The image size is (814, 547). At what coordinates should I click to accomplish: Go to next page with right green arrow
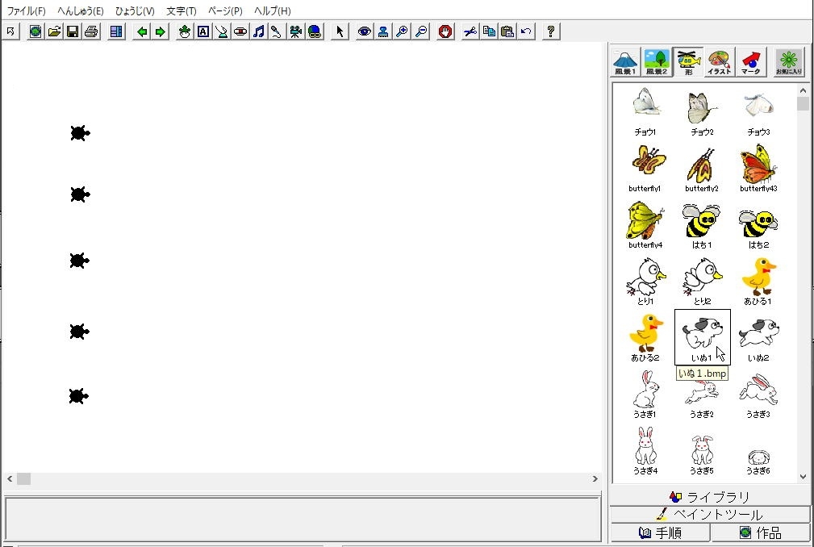tap(161, 31)
